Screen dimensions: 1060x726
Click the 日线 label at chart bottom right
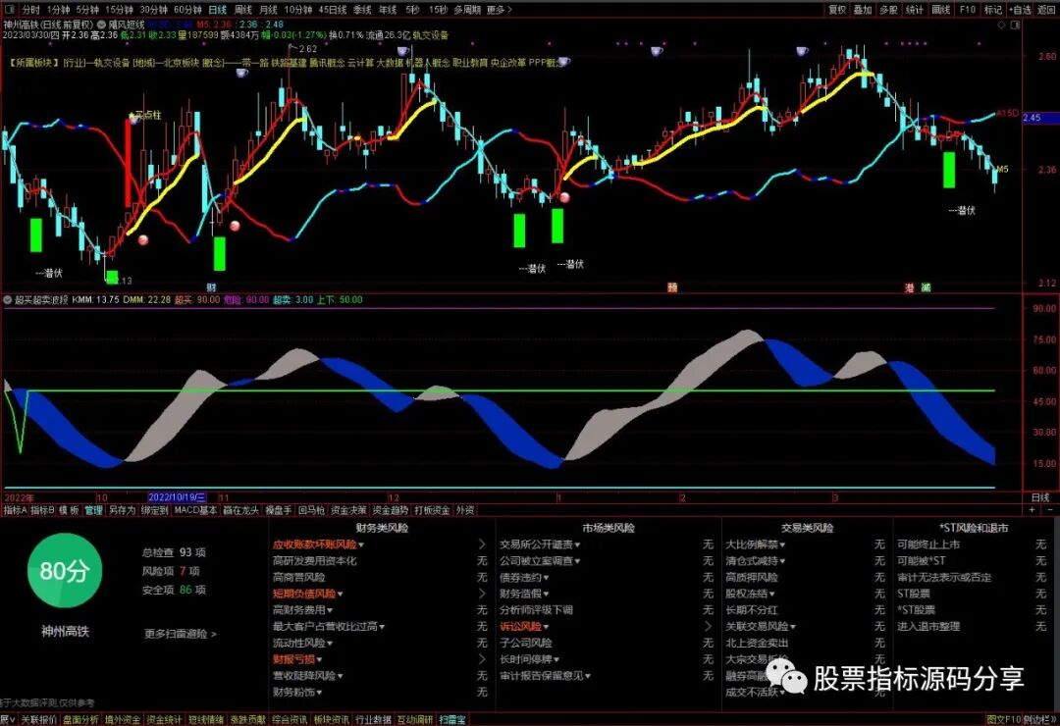click(1040, 497)
